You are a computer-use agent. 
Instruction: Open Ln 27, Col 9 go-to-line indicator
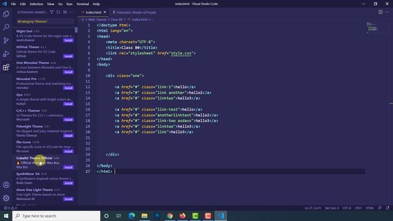pos(313,208)
